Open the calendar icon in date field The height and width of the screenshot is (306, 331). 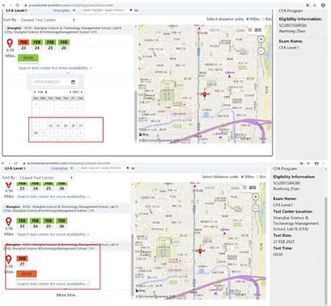pyautogui.click(x=72, y=82)
